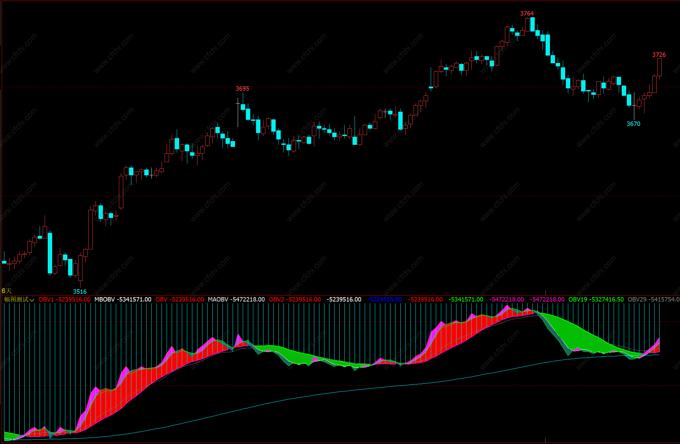680x444 pixels.
Task: Click the long cyan moving average line
Action: [339, 392]
